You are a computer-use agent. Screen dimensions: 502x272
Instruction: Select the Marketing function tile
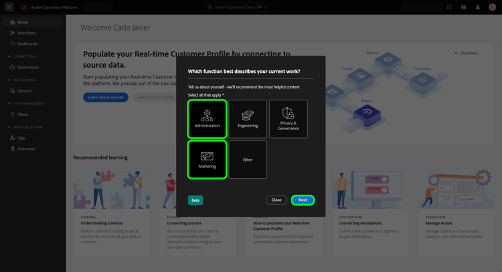coord(207,159)
